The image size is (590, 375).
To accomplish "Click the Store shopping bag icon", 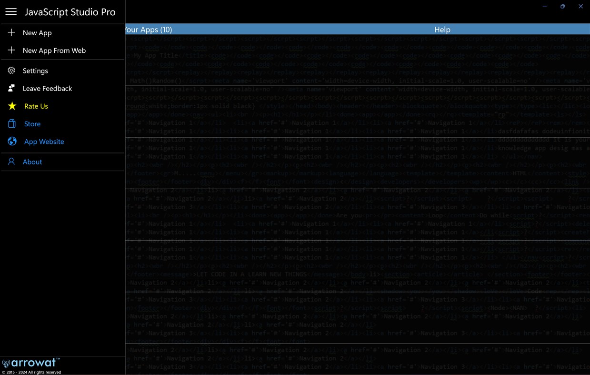I will [12, 123].
